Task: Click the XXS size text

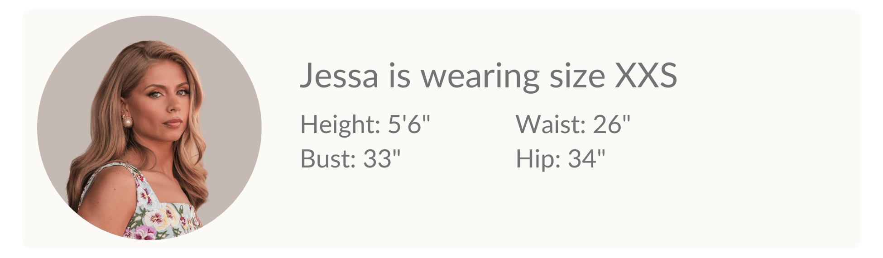Action: tap(645, 76)
